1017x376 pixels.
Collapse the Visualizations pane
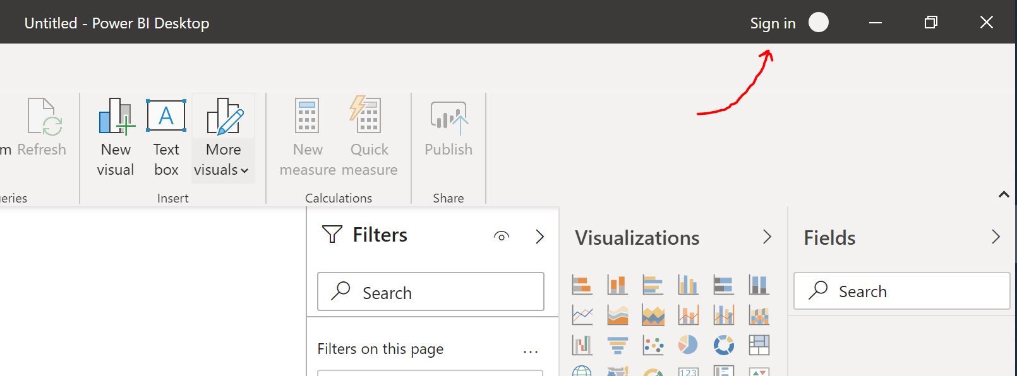[x=767, y=237]
